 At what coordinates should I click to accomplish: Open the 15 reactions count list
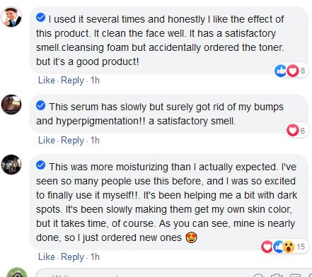pos(301,247)
